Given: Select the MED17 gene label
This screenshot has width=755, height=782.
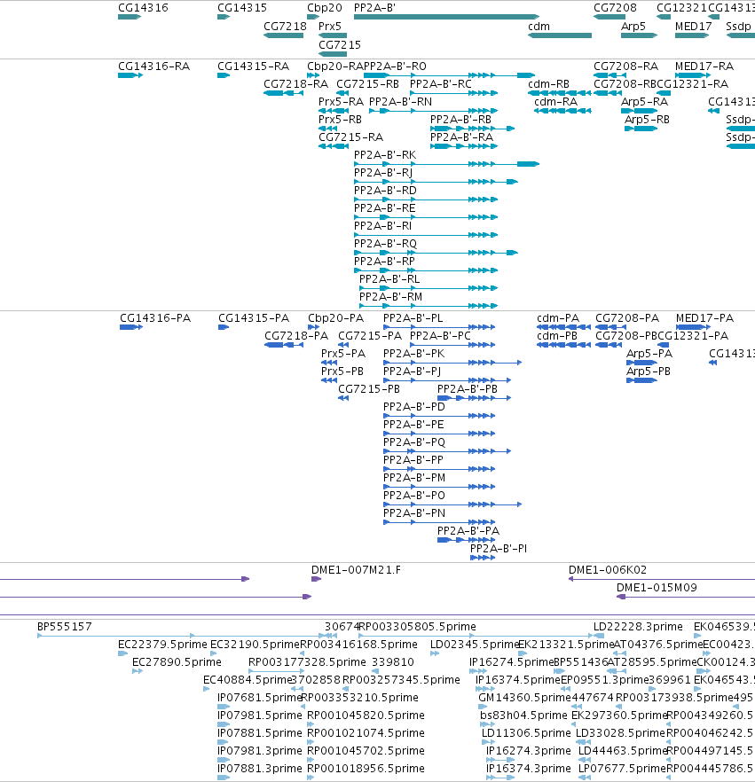Looking at the screenshot, I should [x=693, y=27].
